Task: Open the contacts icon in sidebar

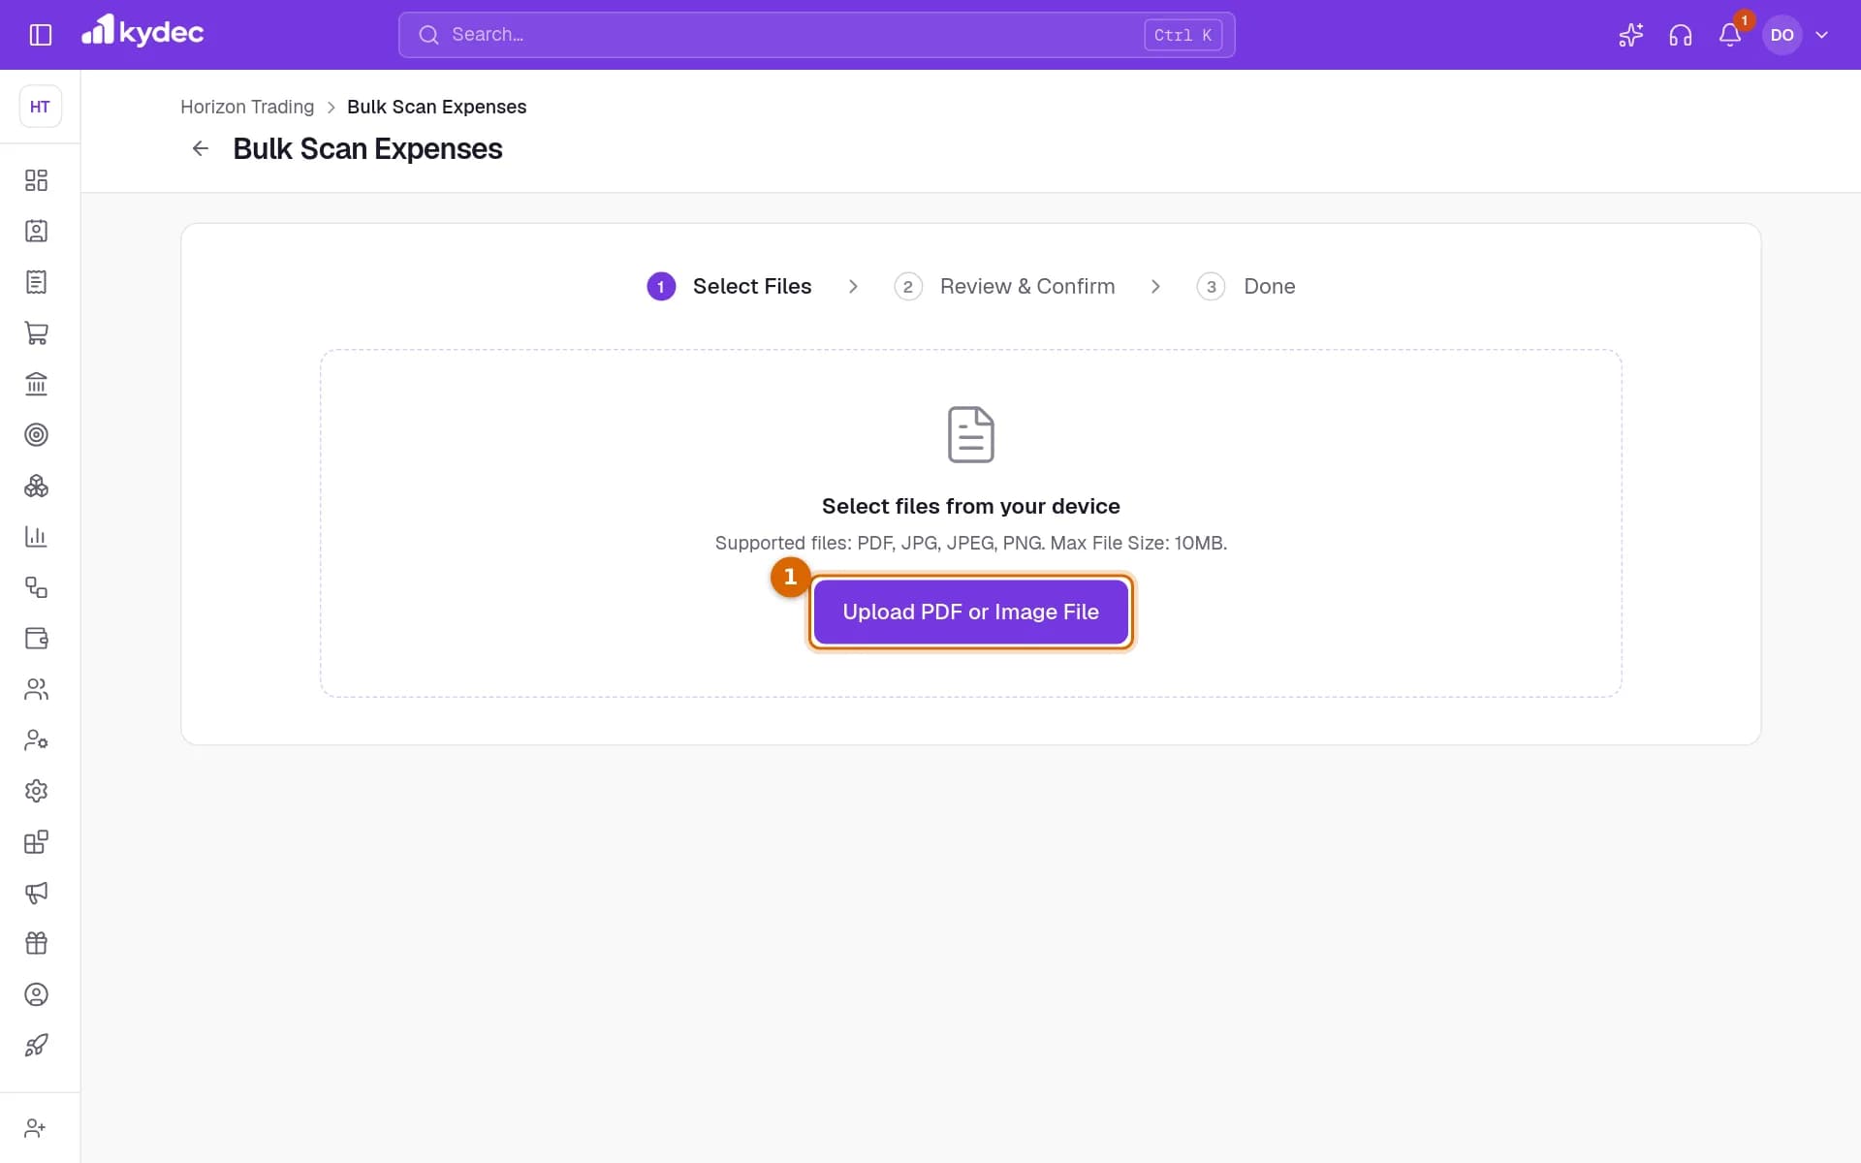Action: pos(36,231)
